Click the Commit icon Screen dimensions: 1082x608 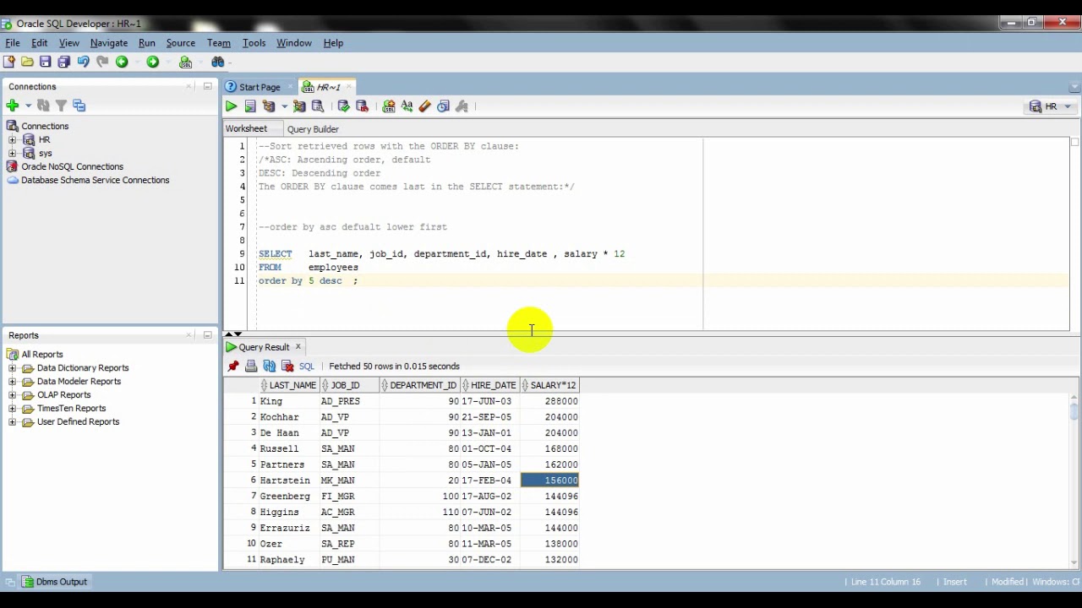(343, 106)
